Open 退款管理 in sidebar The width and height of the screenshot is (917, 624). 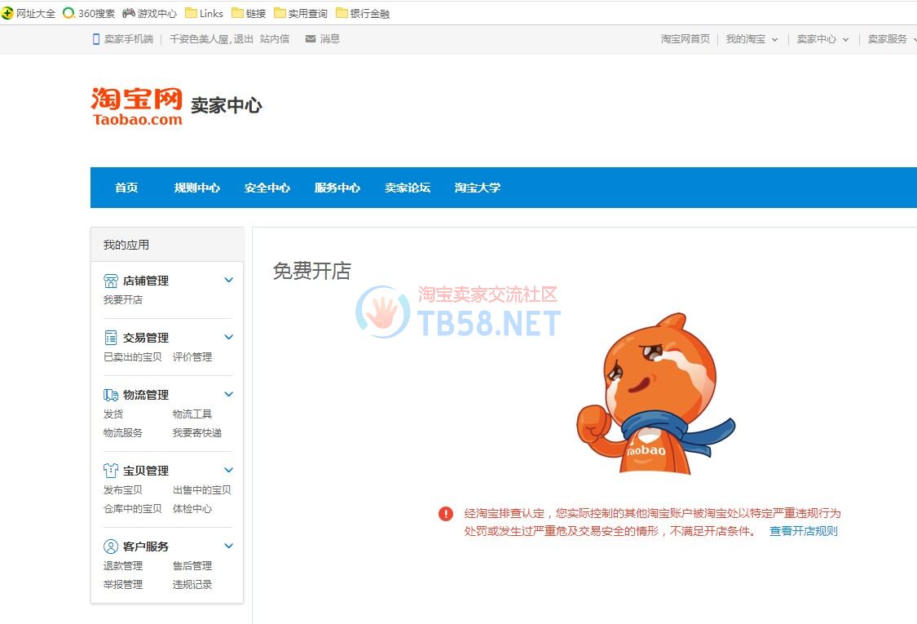(123, 565)
